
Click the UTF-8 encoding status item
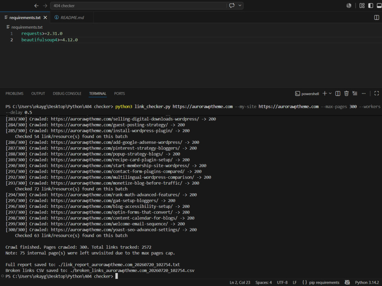[x=282, y=282]
